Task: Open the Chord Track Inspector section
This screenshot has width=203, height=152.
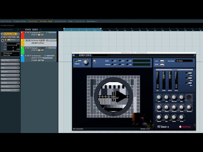Action: [x=10, y=60]
